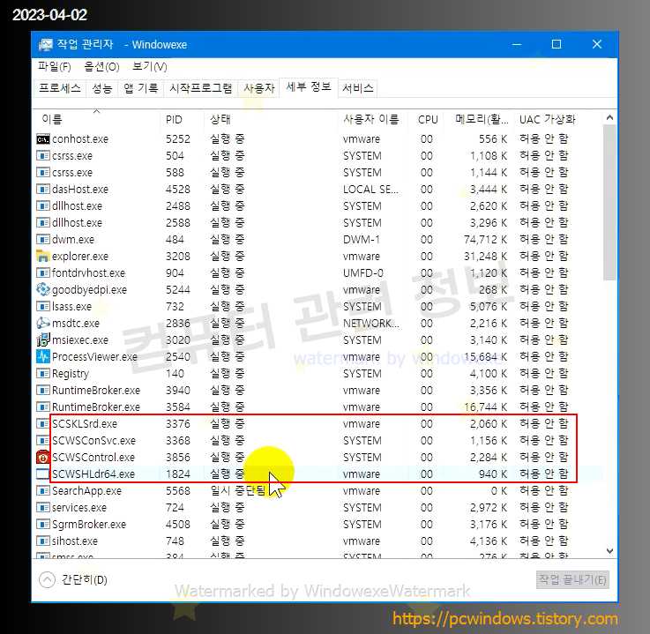Click the dasHost.exe process icon
The image size is (650, 634).
click(x=42, y=190)
